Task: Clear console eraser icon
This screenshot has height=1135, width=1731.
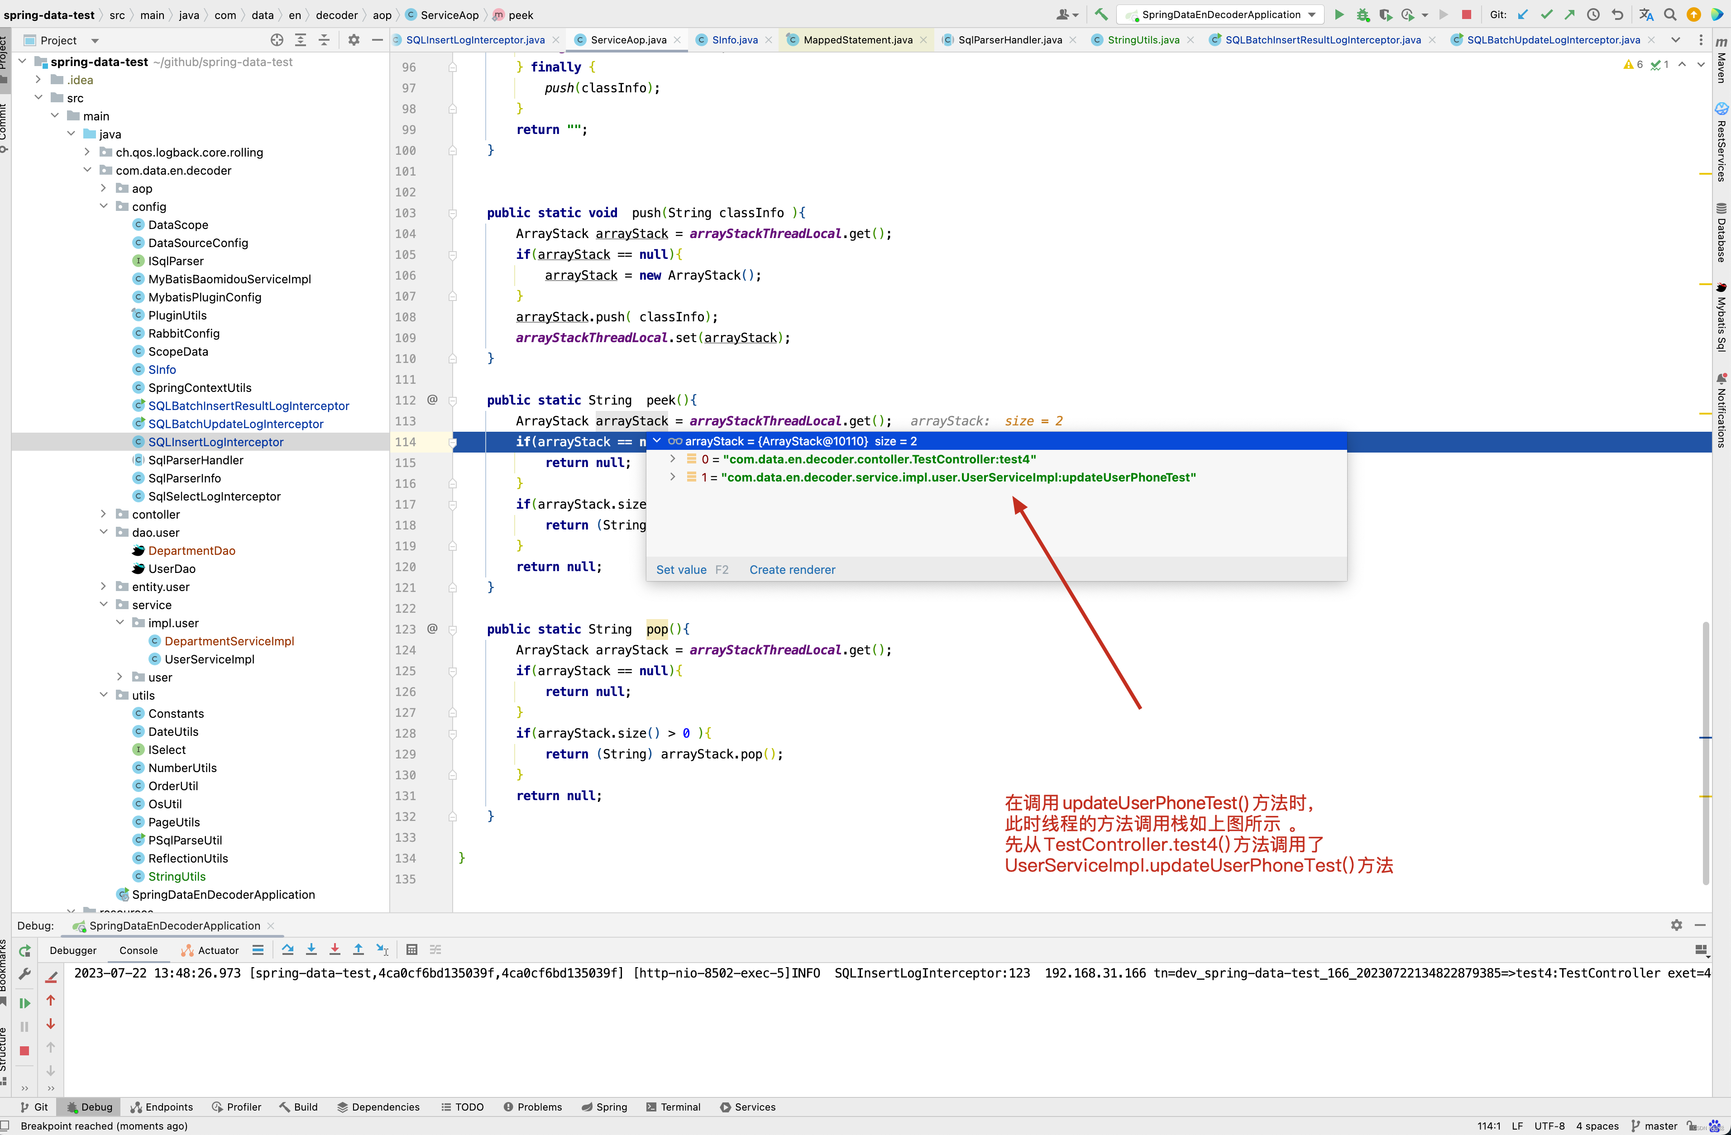Action: [51, 977]
